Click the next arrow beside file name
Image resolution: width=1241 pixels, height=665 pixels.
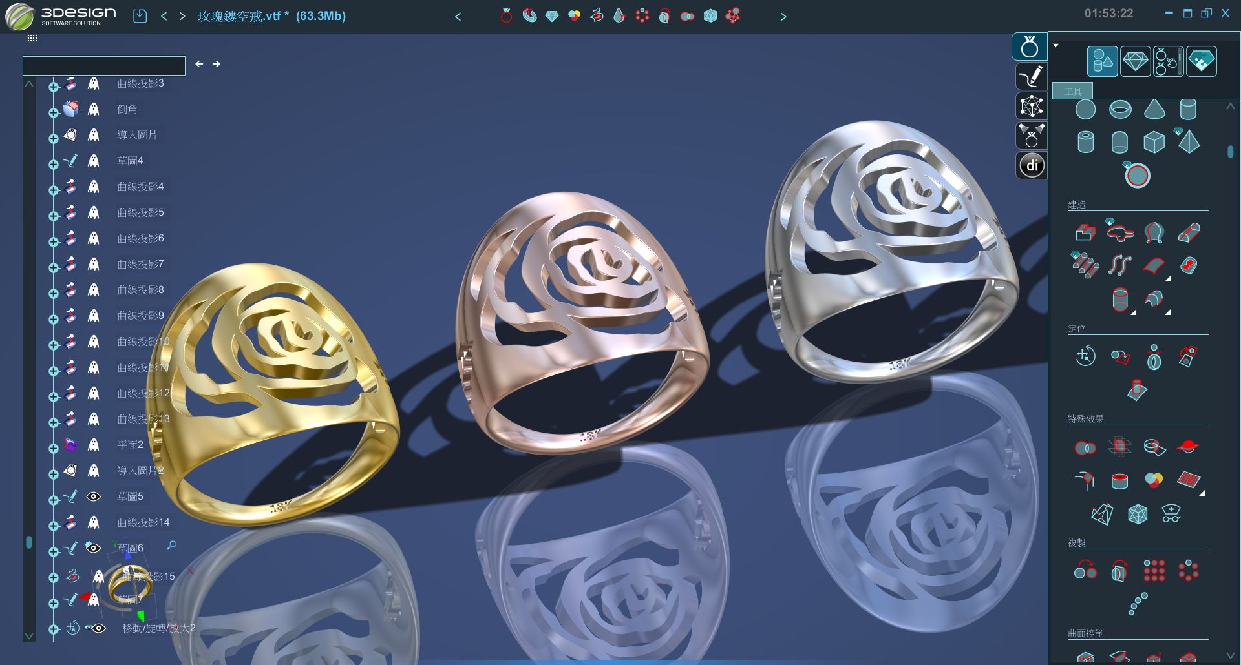(x=182, y=16)
